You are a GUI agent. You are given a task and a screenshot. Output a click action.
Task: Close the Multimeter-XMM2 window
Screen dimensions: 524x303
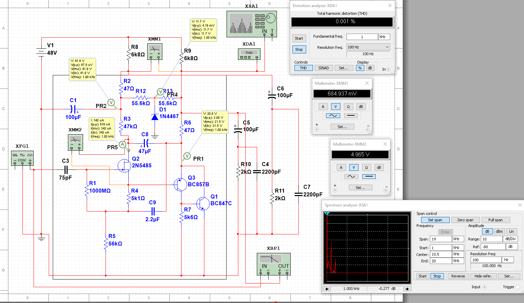point(385,144)
